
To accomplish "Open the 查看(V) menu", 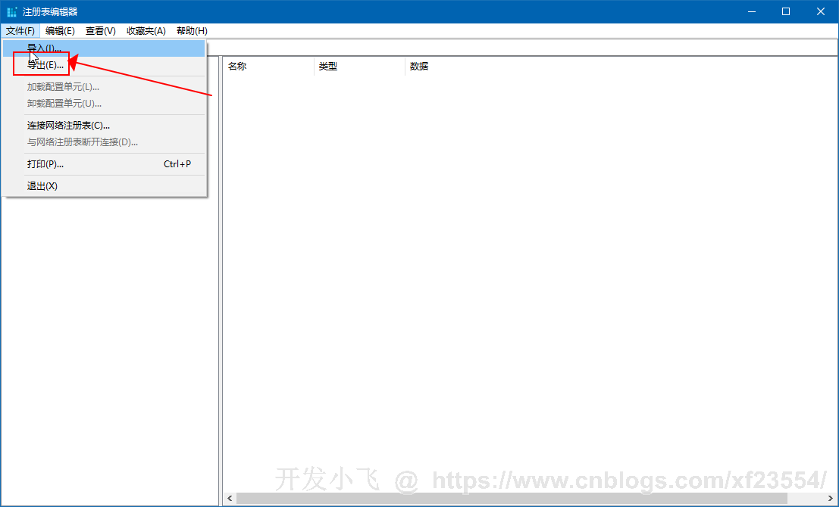I will 100,31.
